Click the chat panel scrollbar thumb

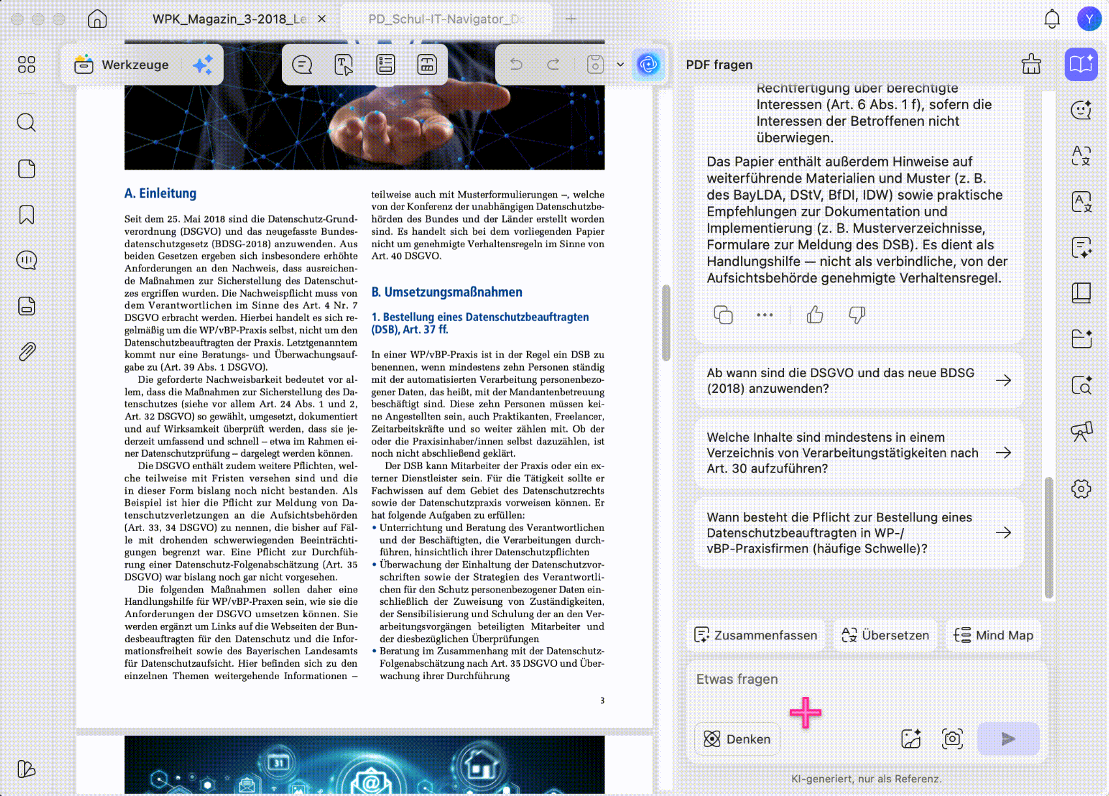1049,538
